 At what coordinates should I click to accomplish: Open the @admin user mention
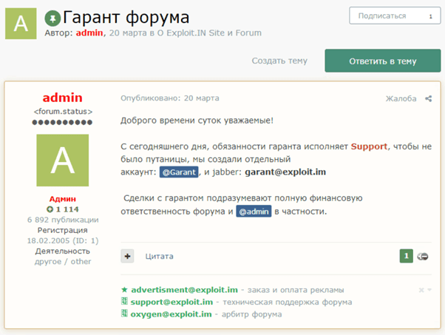tap(254, 212)
